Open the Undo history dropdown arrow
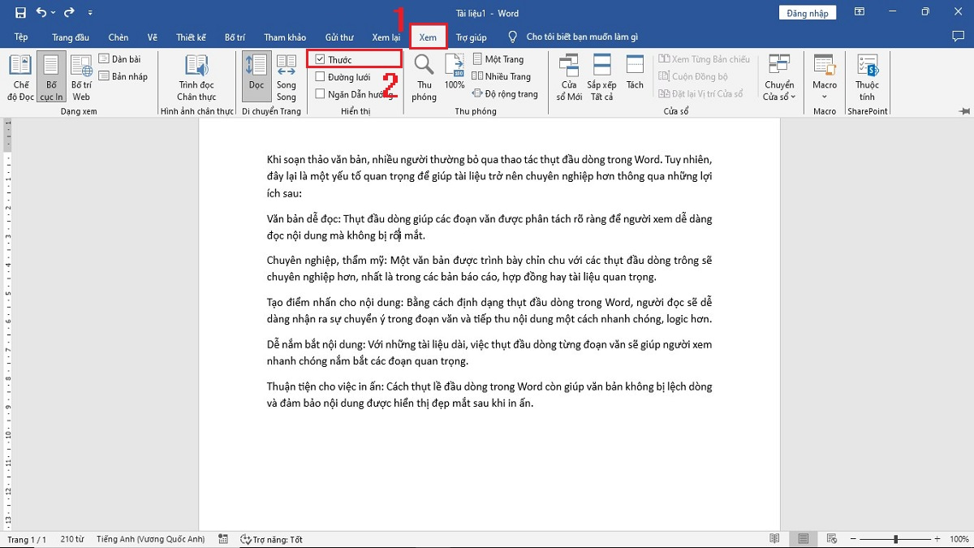Viewport: 974px width, 548px height. click(53, 13)
